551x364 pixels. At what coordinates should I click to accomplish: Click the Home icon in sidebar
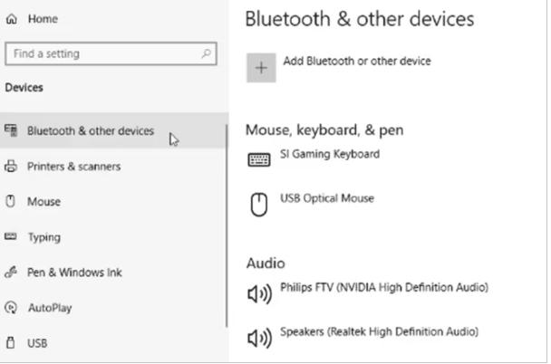coord(11,19)
